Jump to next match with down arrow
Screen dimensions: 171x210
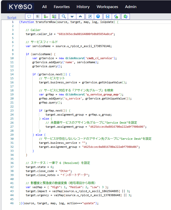(x=72, y=16)
